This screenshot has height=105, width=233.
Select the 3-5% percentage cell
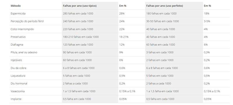(x=207, y=21)
